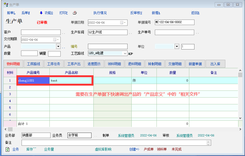Click the pointing hand icon beside 工艺路线
Screen dimensions: 245x156
[x=131, y=54]
